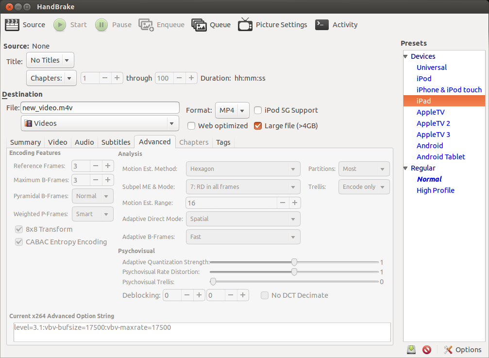Select the Android Tablet preset
Screen dimensions: 489x358
pos(440,157)
